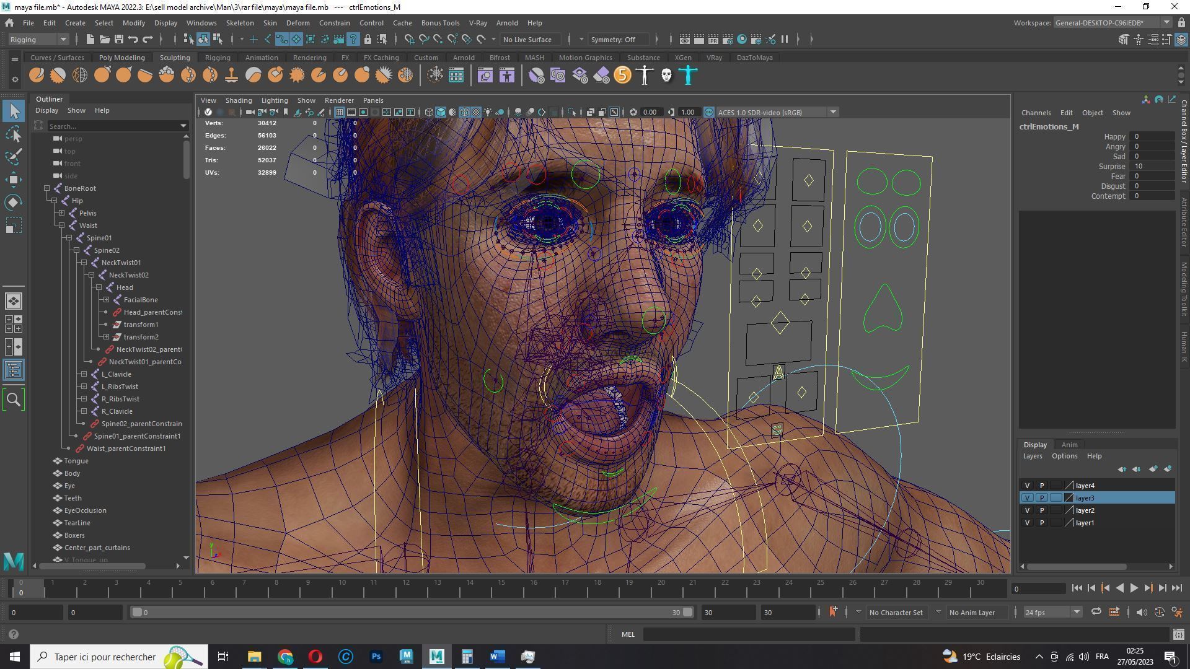This screenshot has width=1190, height=669.
Task: Switch to the Animation shelf tab
Action: coord(262,58)
